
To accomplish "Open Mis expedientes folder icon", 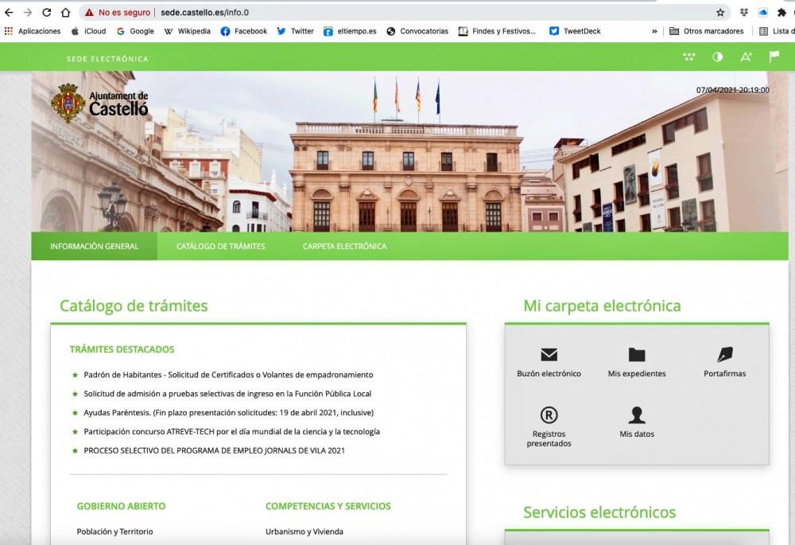I will pyautogui.click(x=637, y=355).
